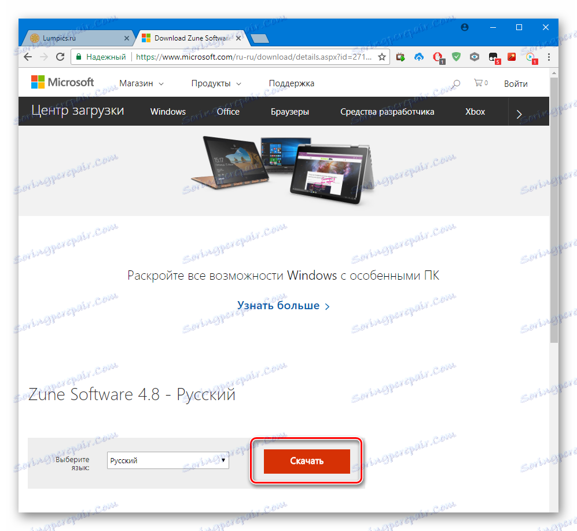Screen dimensions: 577x531
Task: Open the colorful circle play-button extension
Action: pyautogui.click(x=531, y=58)
